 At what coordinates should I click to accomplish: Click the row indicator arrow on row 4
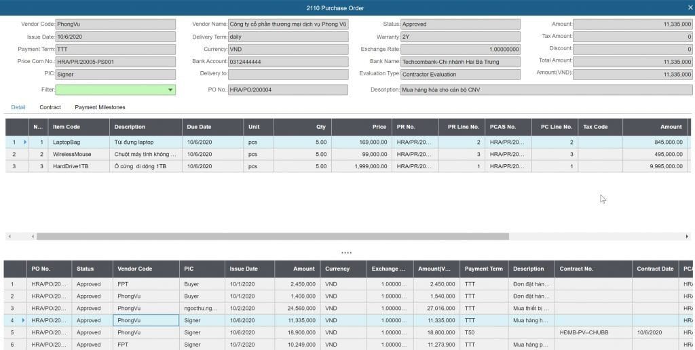[x=25, y=320]
